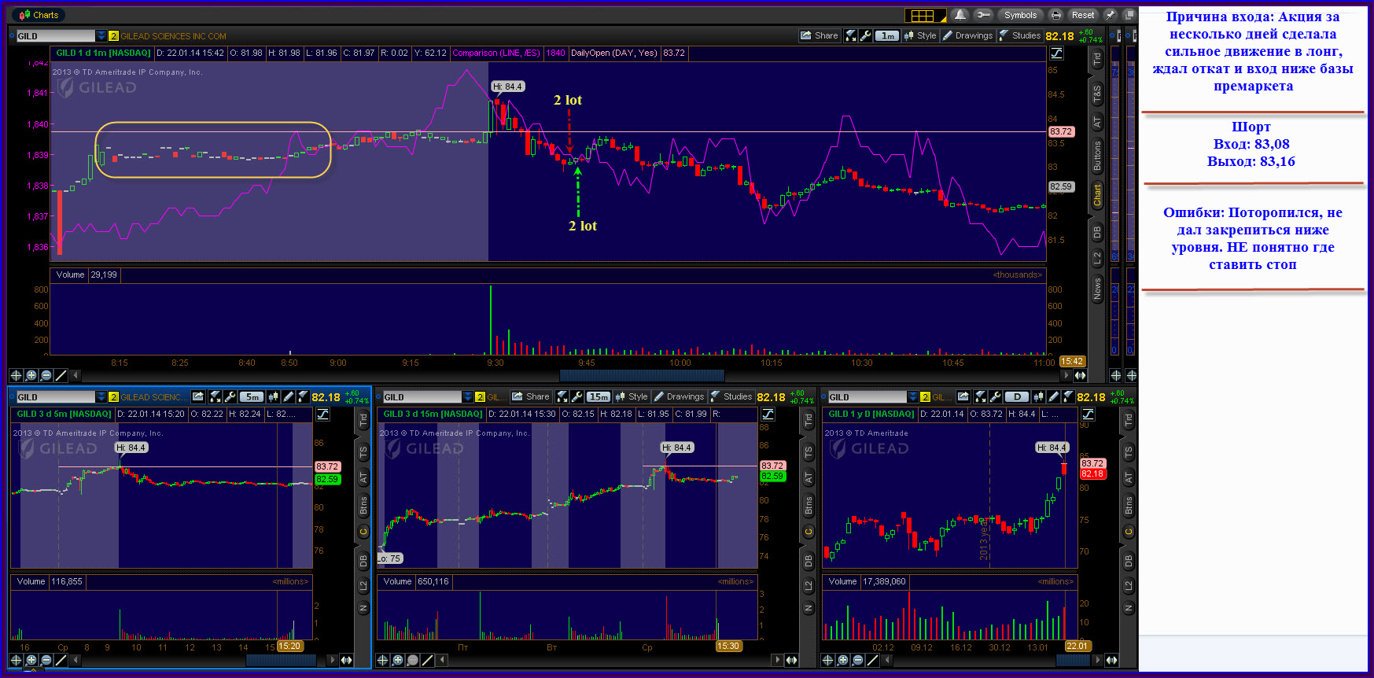This screenshot has width=1374, height=678.
Task: Toggle the Trd side panel on the 1m chart
Action: click(x=1097, y=60)
